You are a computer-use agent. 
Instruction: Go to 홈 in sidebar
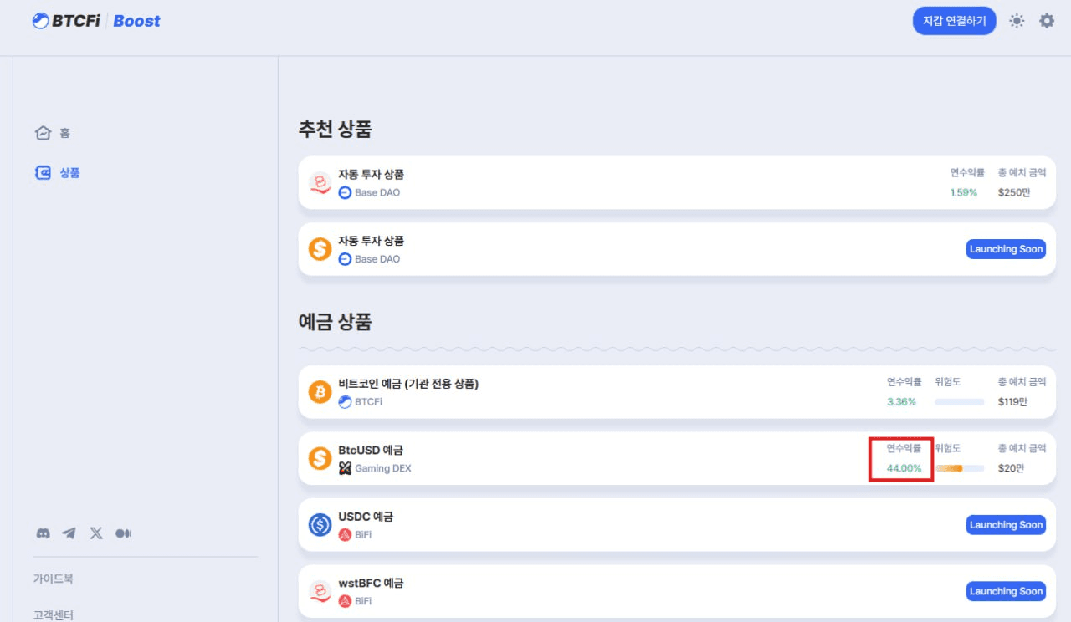(x=53, y=133)
